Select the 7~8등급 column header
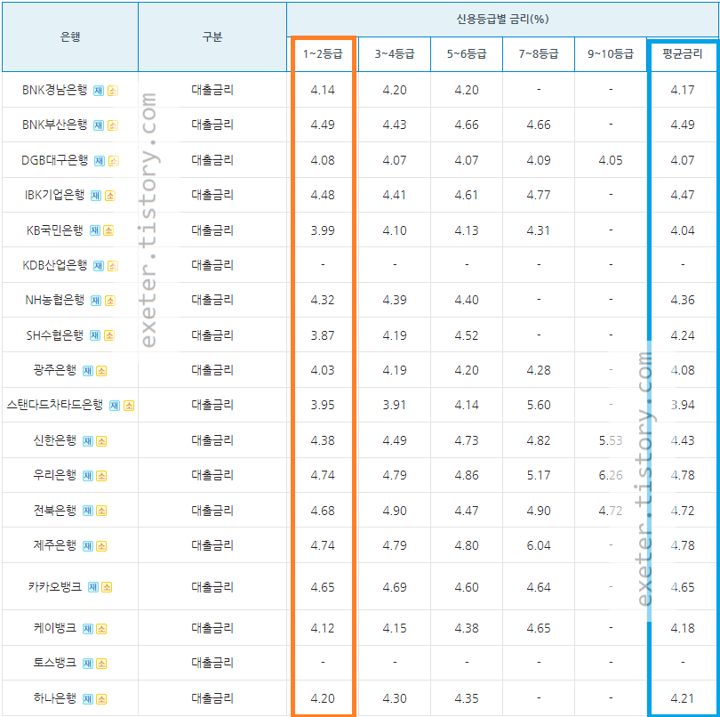 539,54
